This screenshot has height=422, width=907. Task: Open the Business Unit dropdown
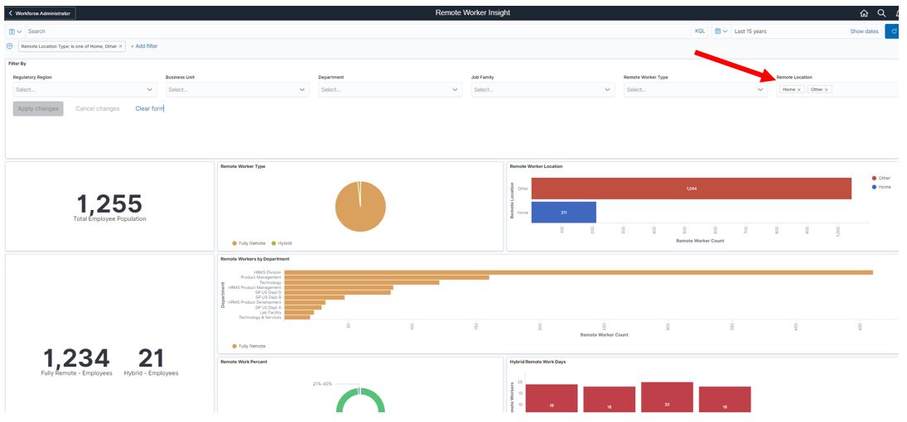237,89
